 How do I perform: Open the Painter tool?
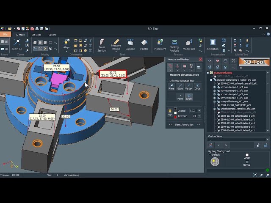[144, 44]
